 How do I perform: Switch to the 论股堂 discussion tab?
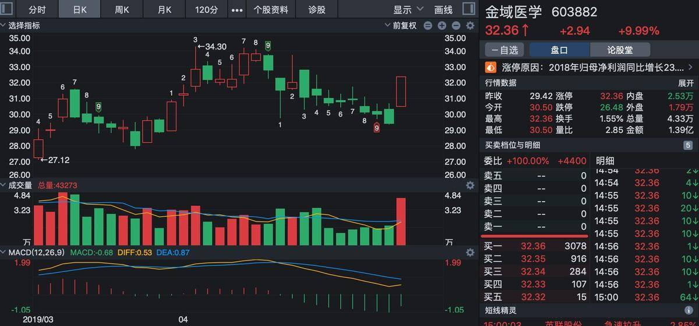[620, 50]
